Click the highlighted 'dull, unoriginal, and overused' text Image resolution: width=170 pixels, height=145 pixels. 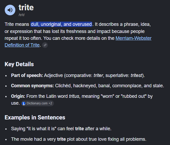(x=61, y=24)
